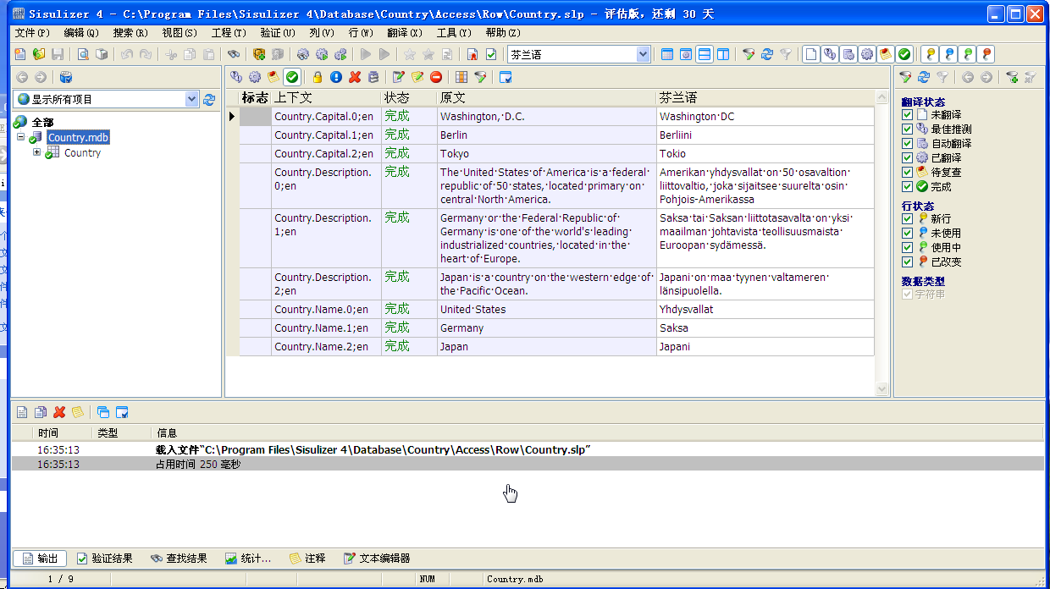Uncheck the 未翻译 translation status checkbox

point(908,115)
